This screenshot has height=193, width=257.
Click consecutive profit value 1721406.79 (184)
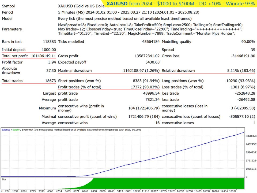(x=144, y=117)
